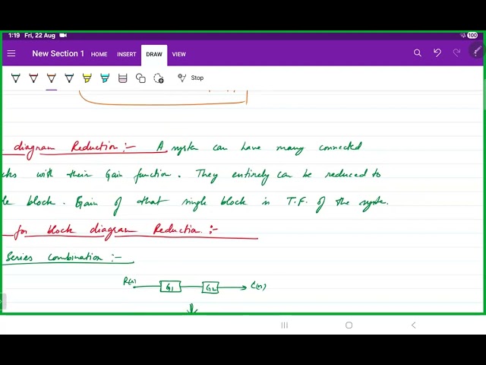Select the lasso select tool
The width and height of the screenshot is (486, 365).
click(x=159, y=78)
